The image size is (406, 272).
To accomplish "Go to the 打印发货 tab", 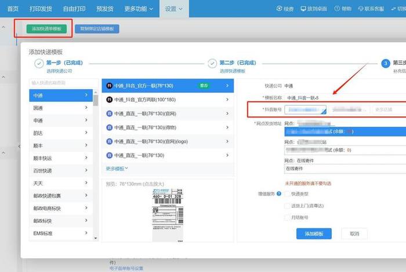I will [41, 9].
